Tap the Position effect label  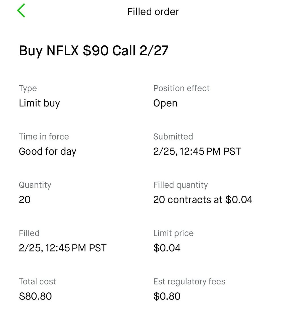pyautogui.click(x=181, y=88)
